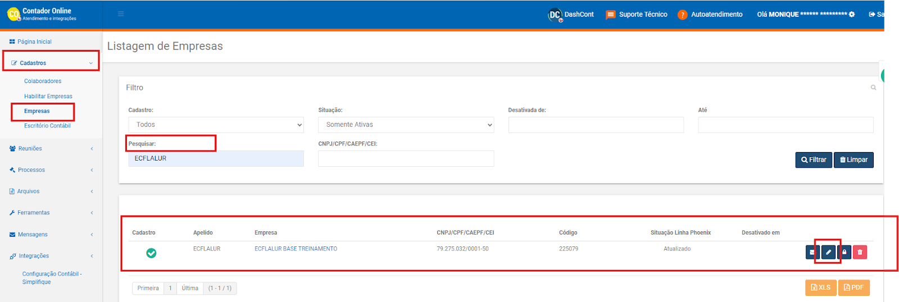
Task: Export list with PDF button
Action: [854, 287]
